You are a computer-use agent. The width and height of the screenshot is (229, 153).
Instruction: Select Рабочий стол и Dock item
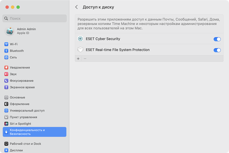pyautogui.click(x=25, y=144)
